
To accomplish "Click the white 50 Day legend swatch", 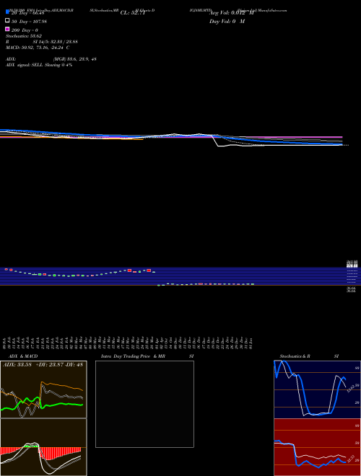I will [x=7, y=21].
